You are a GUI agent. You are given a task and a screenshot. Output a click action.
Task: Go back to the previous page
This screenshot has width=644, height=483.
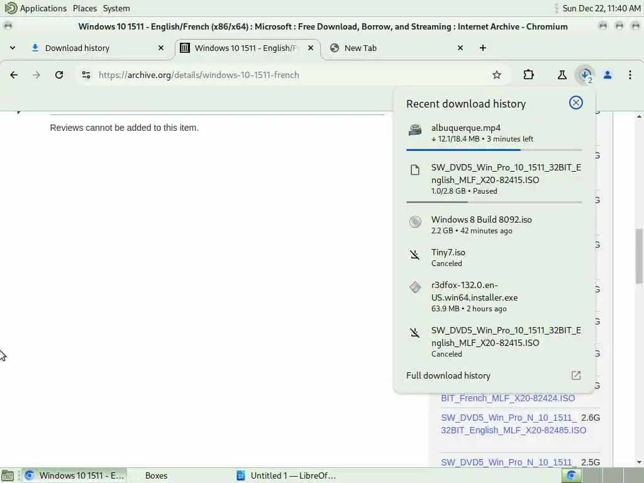(x=14, y=75)
